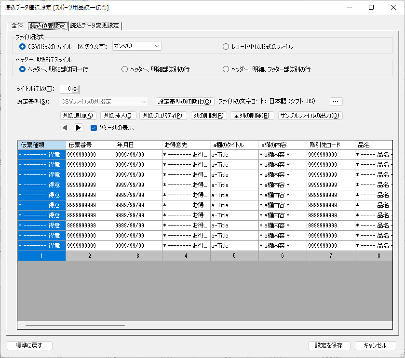Move column left with the left arrow button
405x358 pixels.
click(x=65, y=128)
